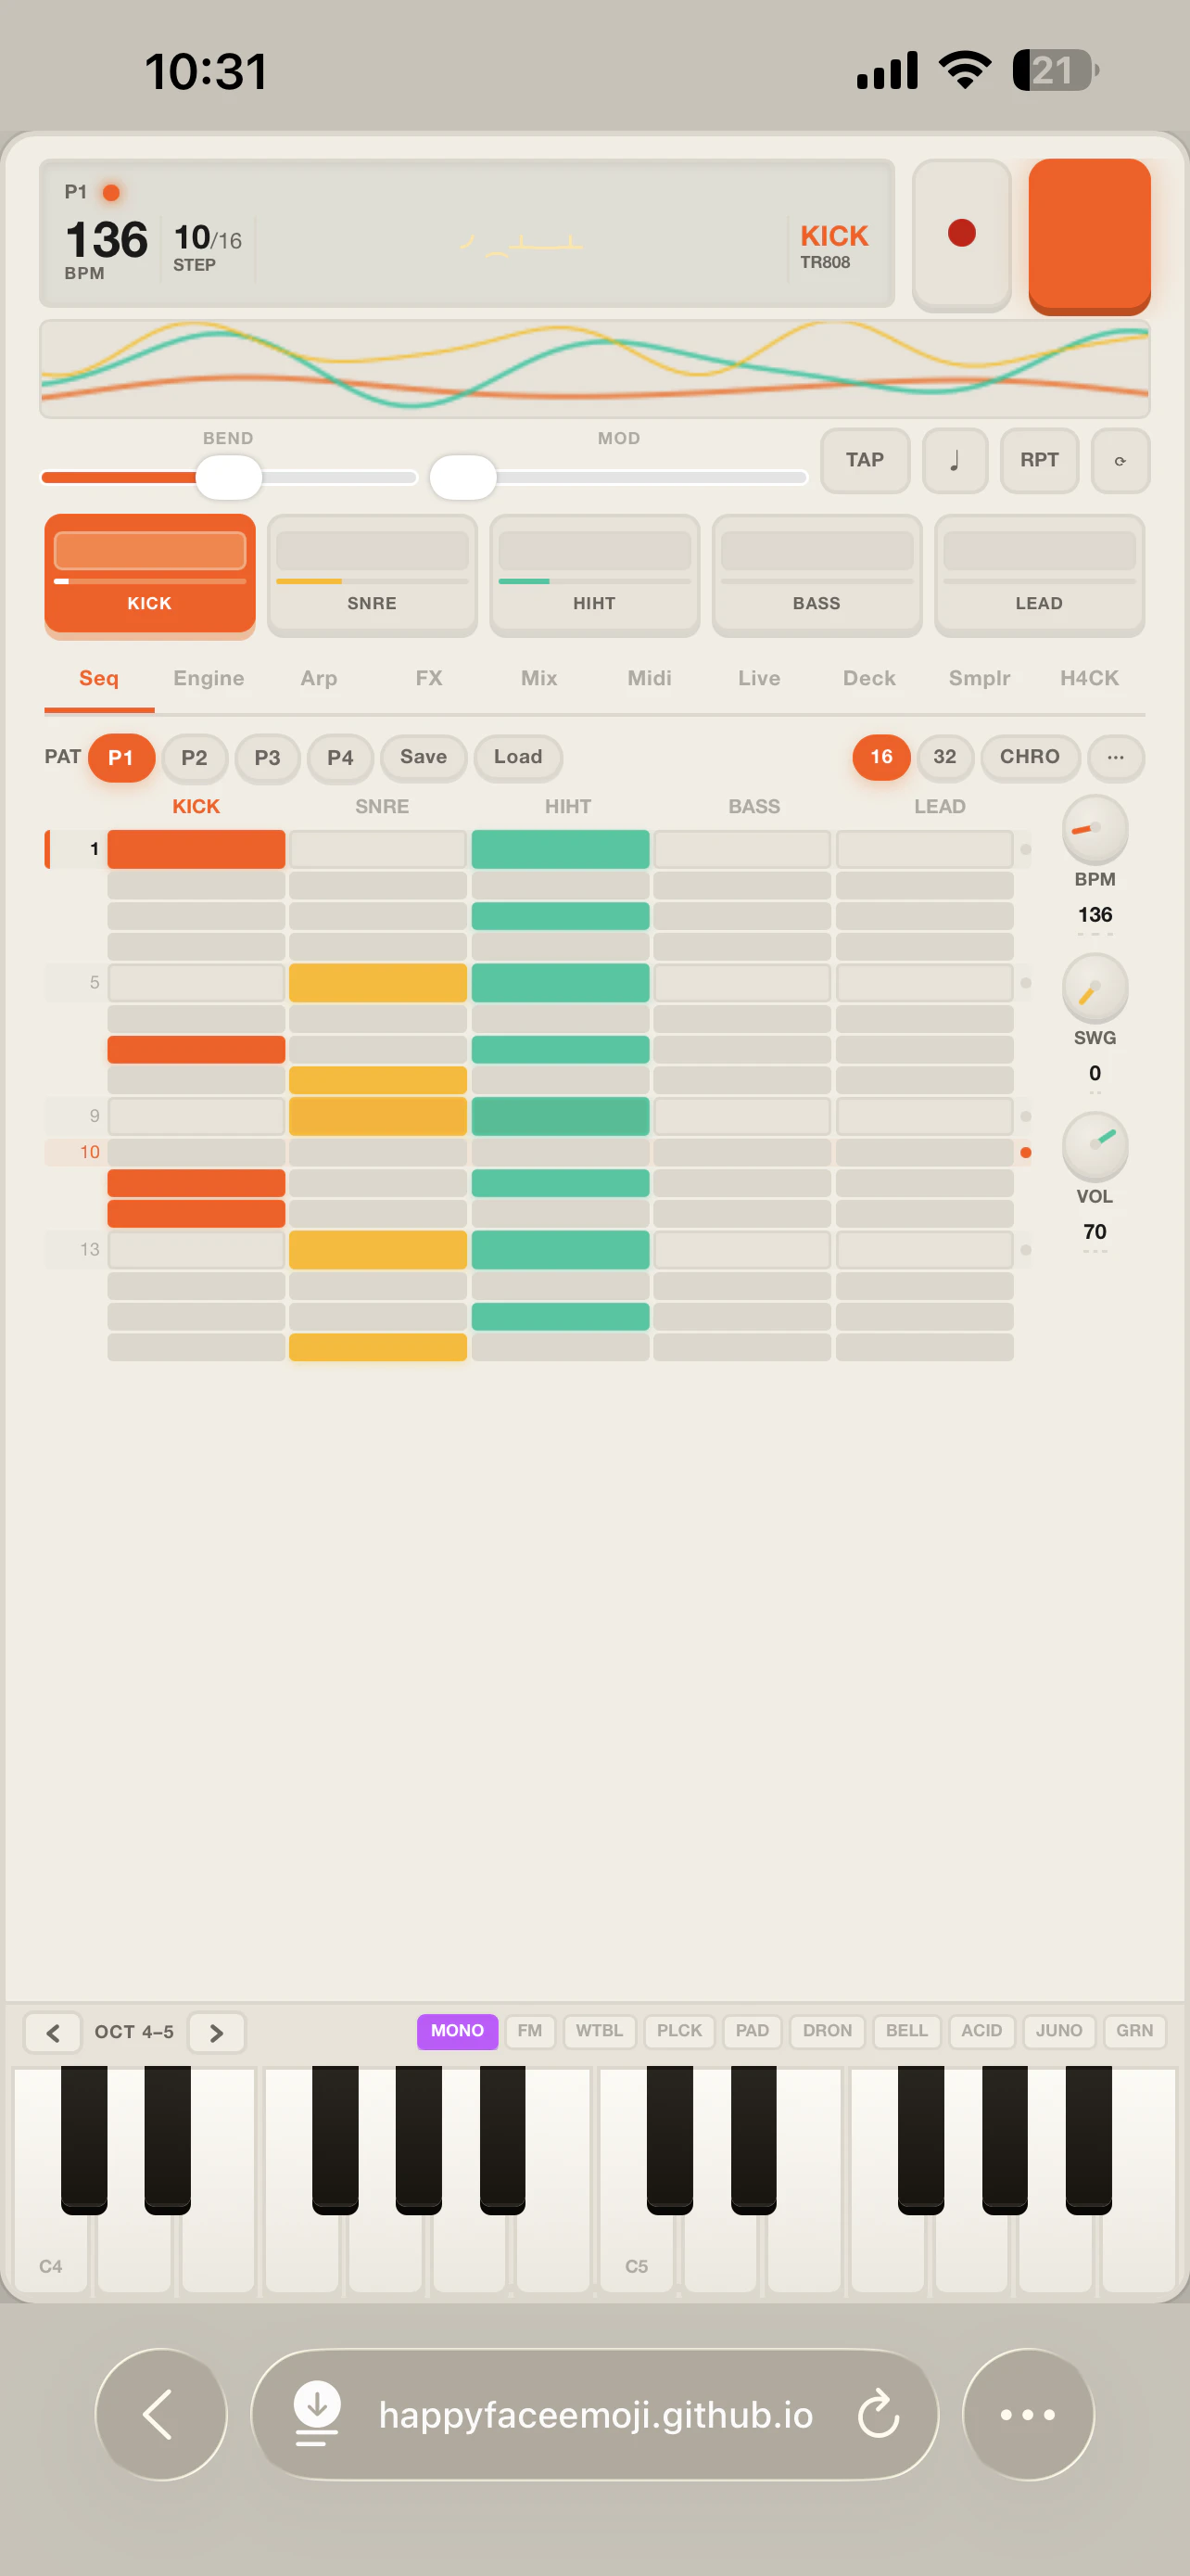
Task: Shift keyboard octave down with left chevron
Action: tap(53, 2033)
